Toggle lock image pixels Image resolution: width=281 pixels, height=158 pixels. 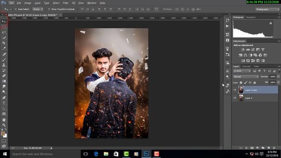[245, 83]
